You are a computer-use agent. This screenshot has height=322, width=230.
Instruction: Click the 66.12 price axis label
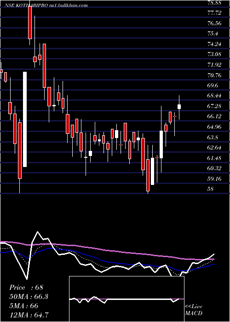click(214, 116)
